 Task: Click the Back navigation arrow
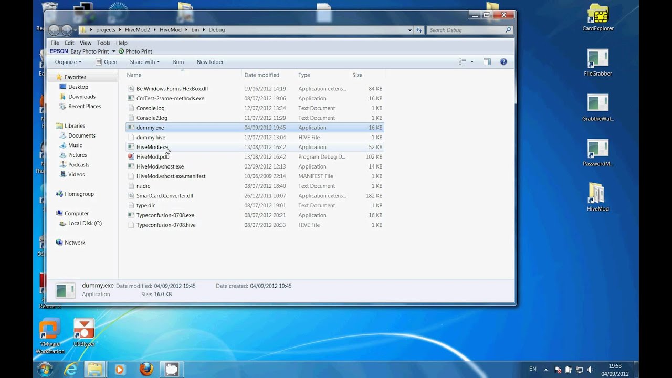pos(54,30)
